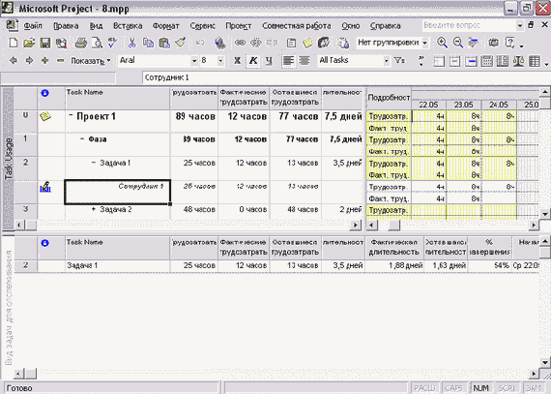This screenshot has height=394, width=551.
Task: Select the Cut scissors icon
Action: (x=131, y=43)
